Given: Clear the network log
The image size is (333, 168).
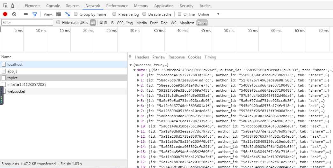Looking at the screenshot, I should [14, 14].
